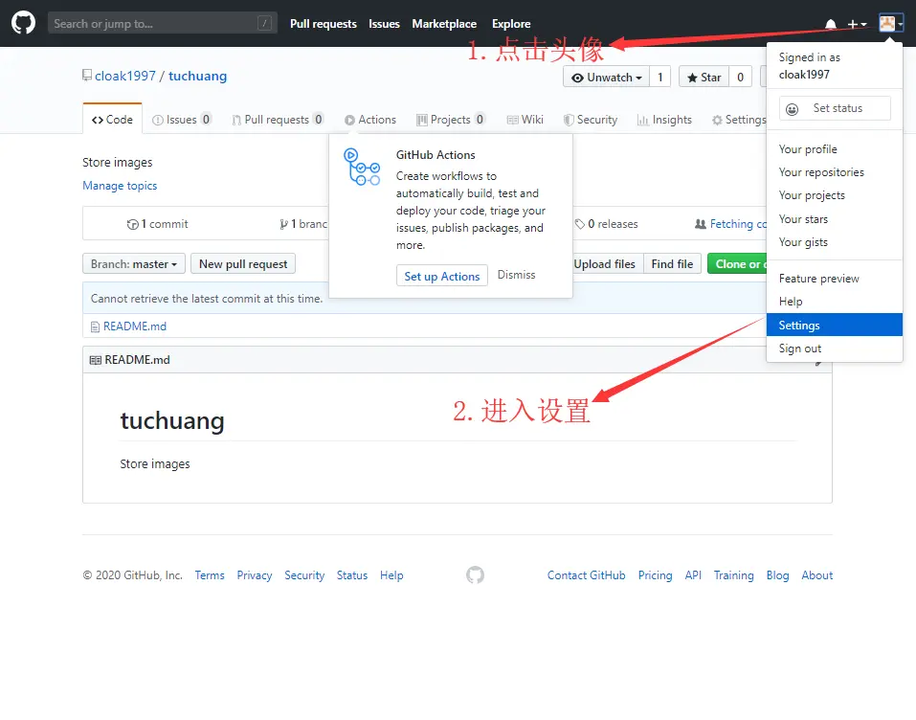View the 1 commit history
Screen dimensions: 916x720
click(x=158, y=224)
